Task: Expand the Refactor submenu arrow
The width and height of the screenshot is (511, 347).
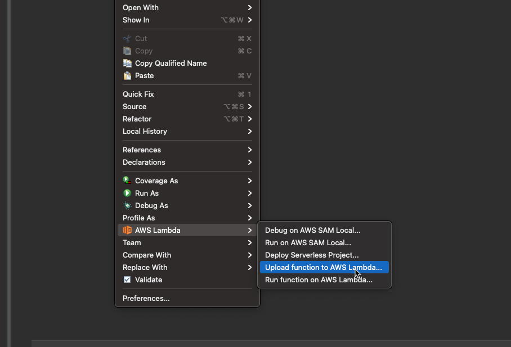Action: (250, 119)
